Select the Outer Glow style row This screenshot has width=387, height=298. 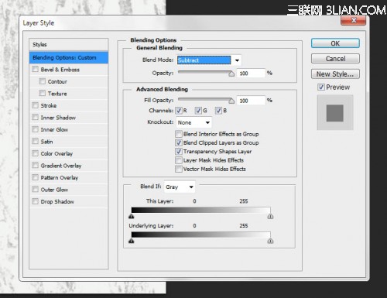point(69,190)
